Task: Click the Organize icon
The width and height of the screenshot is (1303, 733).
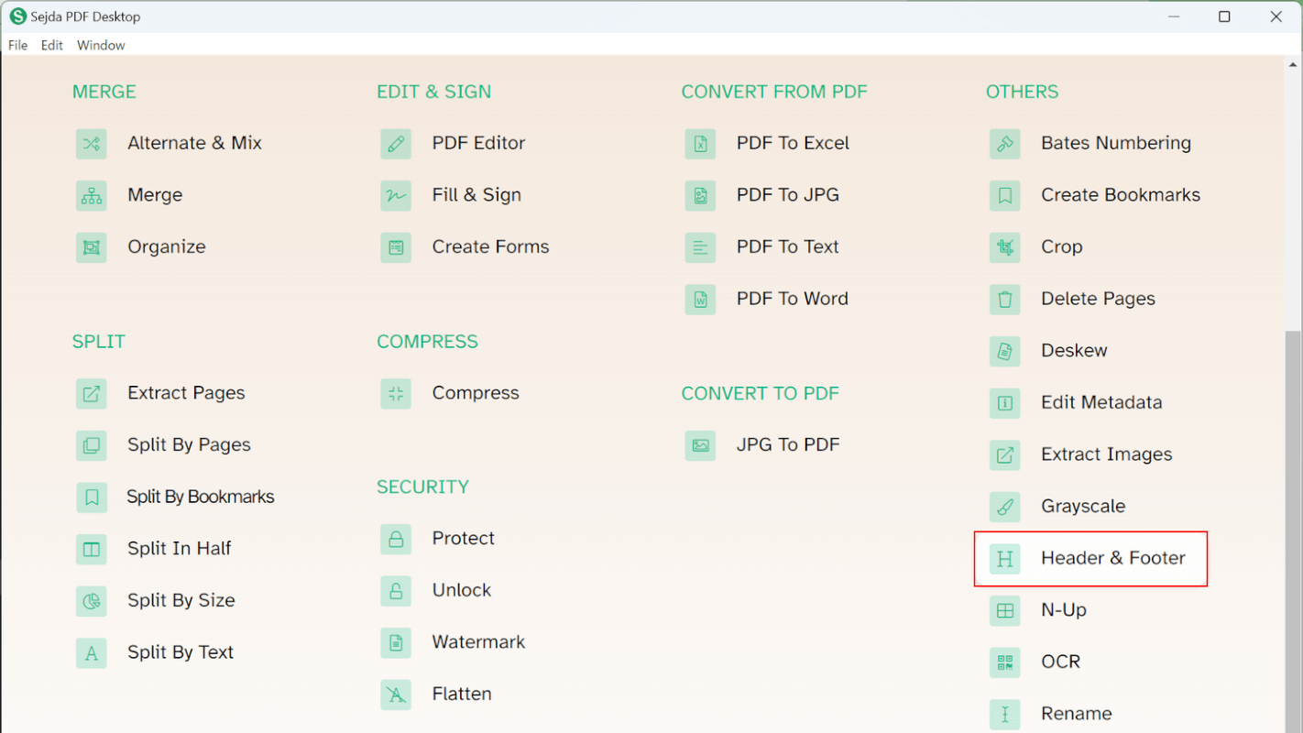Action: 92,247
